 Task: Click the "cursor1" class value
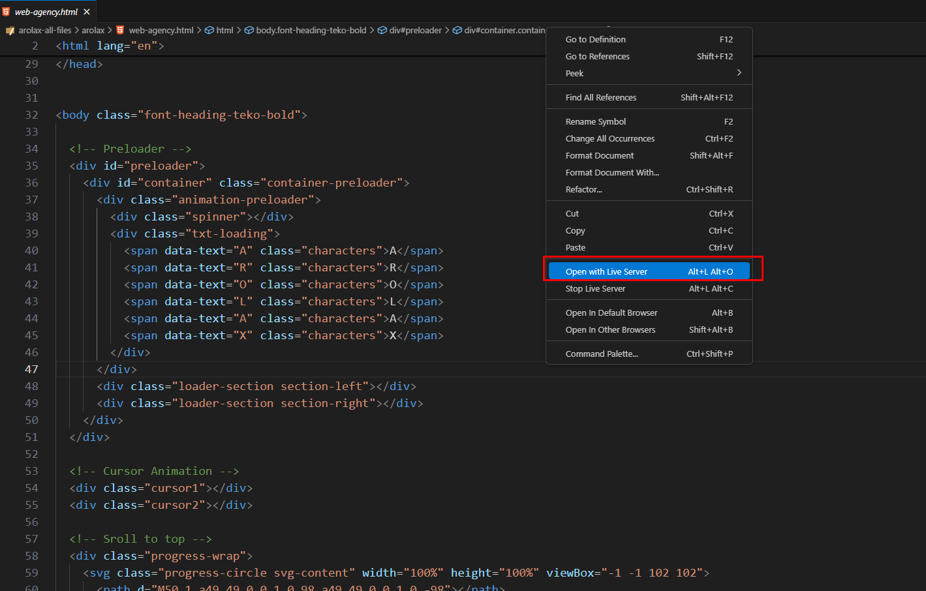(175, 488)
